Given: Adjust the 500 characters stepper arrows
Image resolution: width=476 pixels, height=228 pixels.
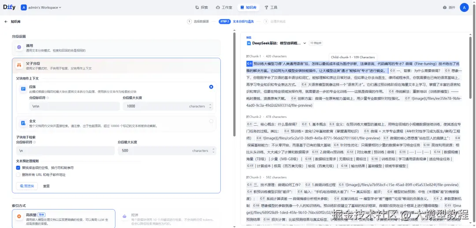Looking at the screenshot, I should coord(213,150).
